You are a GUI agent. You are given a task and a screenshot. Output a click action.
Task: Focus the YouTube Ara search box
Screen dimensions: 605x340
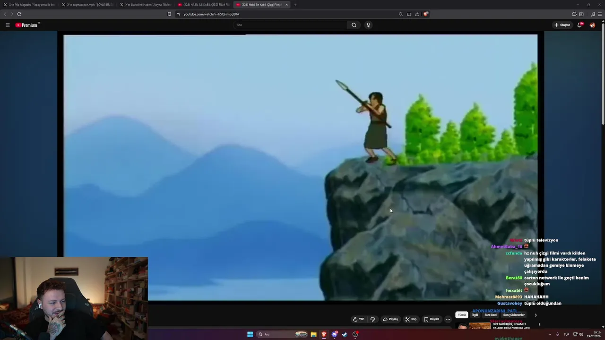click(x=290, y=25)
